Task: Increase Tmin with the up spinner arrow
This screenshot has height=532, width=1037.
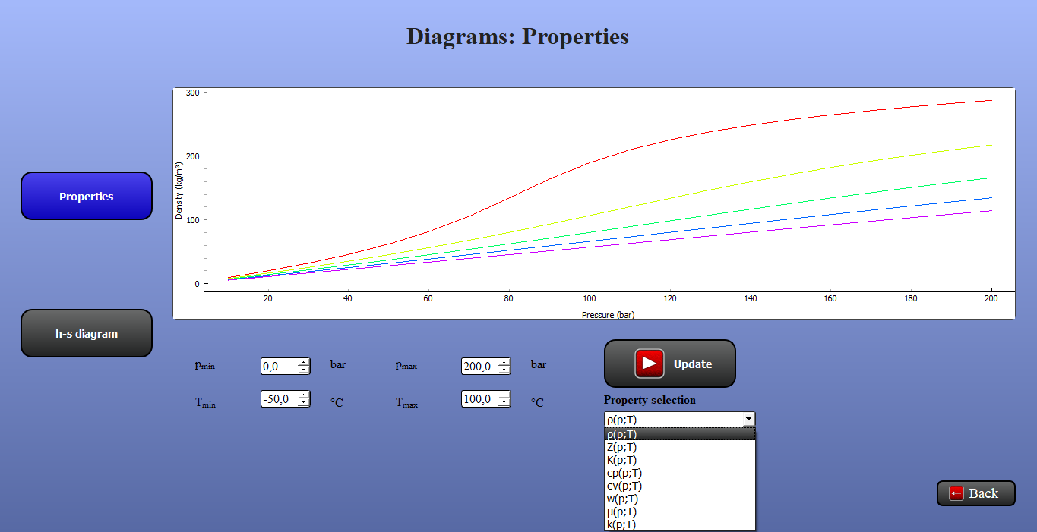Action: point(304,395)
